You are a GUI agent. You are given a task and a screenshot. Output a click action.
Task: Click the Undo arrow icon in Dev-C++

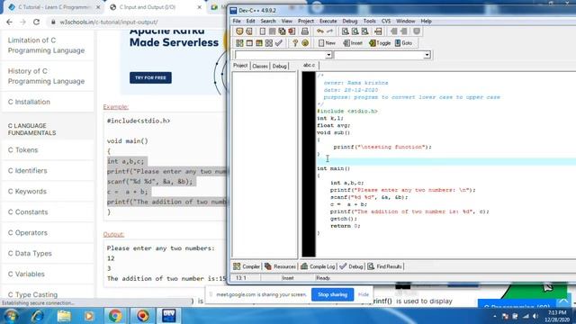pos(320,31)
